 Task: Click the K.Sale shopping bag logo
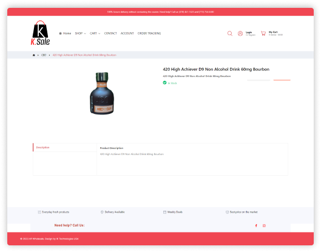[x=40, y=33]
